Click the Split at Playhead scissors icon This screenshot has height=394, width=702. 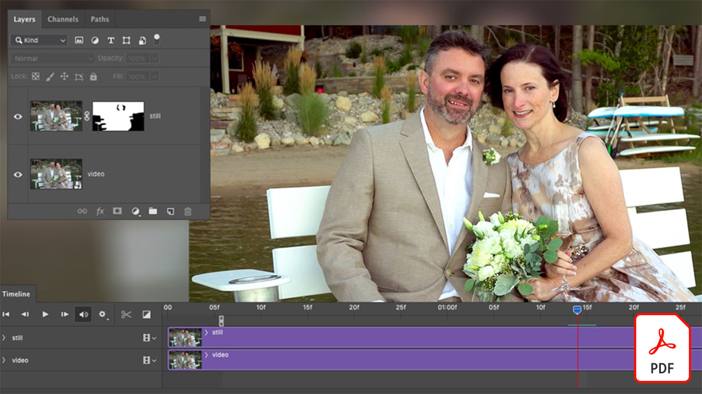click(x=126, y=314)
